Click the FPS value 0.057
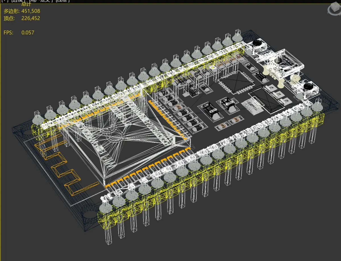This screenshot has width=341, height=261. [28, 32]
